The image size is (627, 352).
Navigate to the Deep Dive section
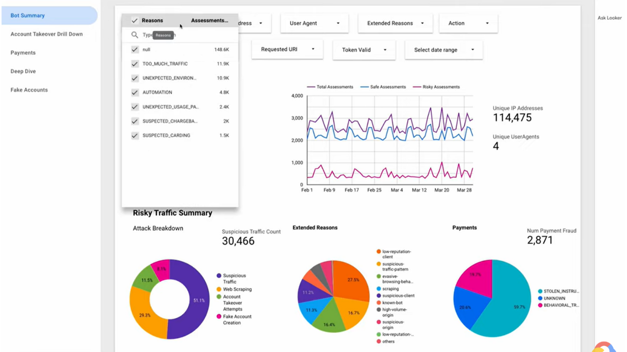coord(23,71)
